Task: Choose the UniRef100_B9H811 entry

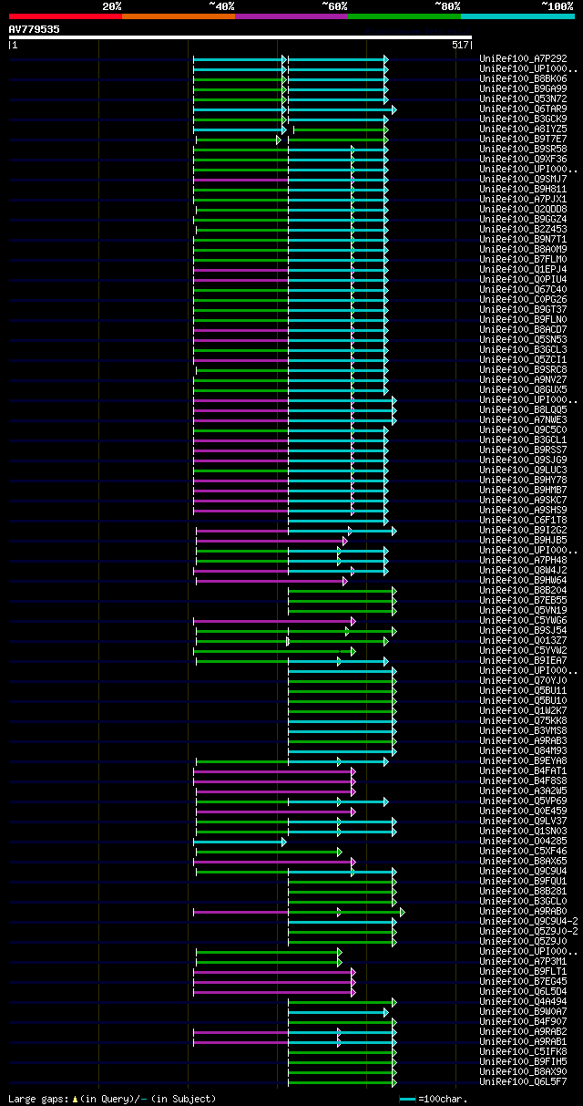Action: coord(525,189)
